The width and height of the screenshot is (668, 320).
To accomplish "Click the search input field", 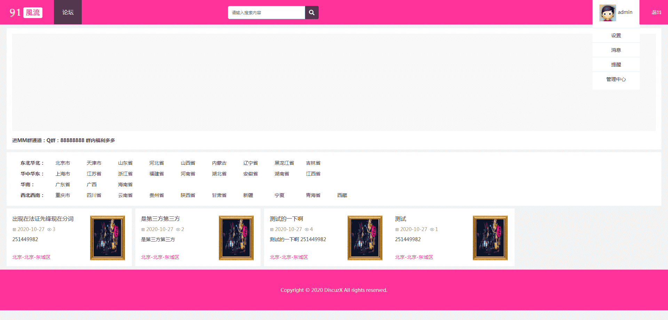I will pyautogui.click(x=266, y=13).
